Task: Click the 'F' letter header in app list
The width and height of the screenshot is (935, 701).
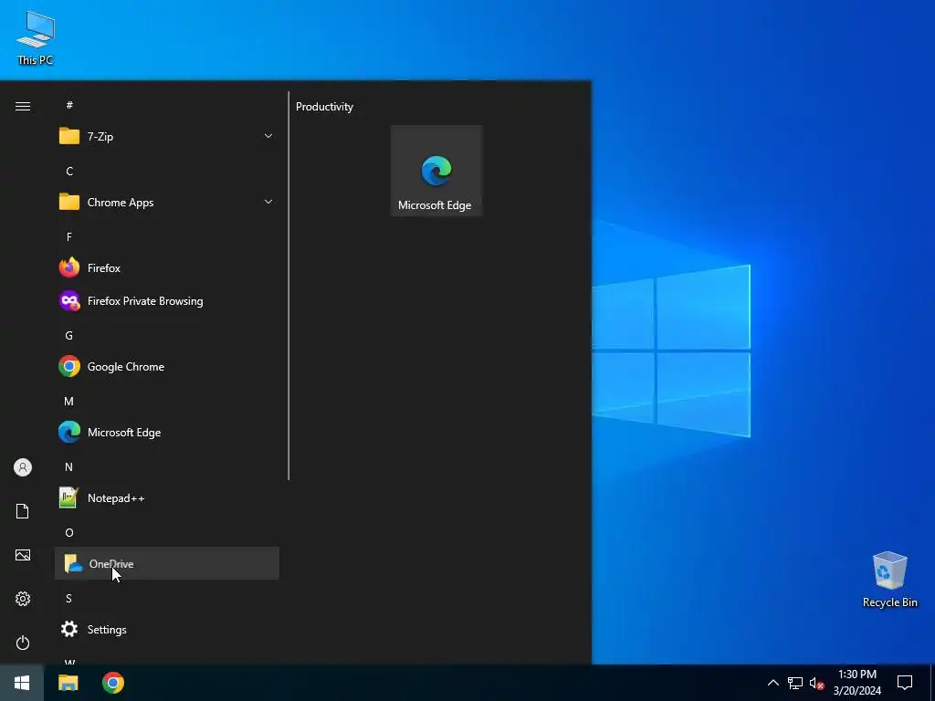Action: [x=69, y=236]
